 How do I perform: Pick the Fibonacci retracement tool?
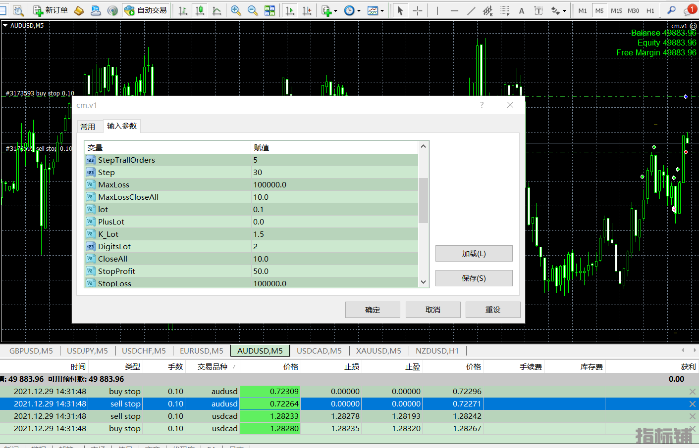[x=505, y=10]
